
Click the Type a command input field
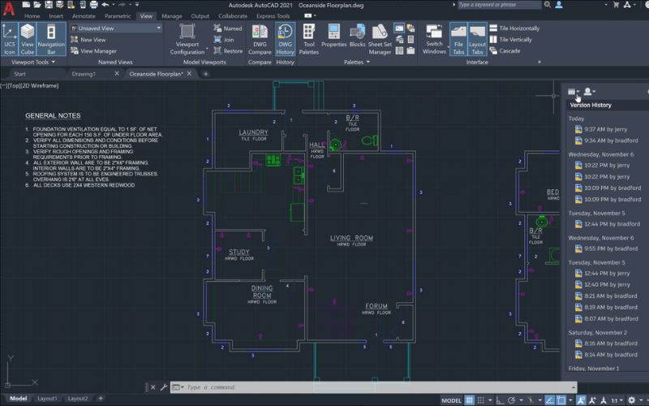324,387
